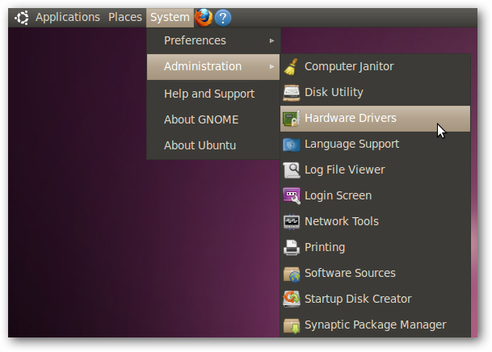Open the Places menu
Image resolution: width=492 pixels, height=352 pixels.
125,17
